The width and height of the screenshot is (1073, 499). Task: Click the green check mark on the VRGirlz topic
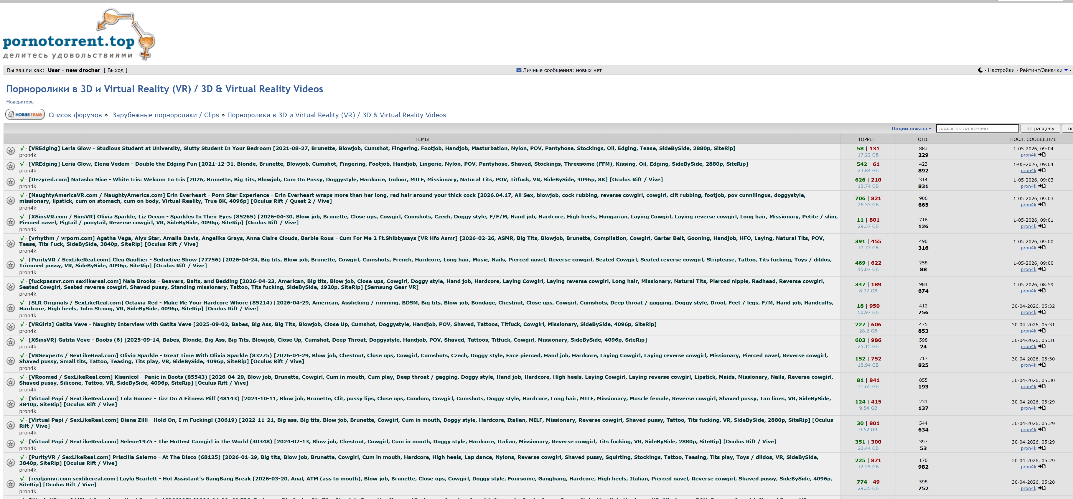pos(22,324)
